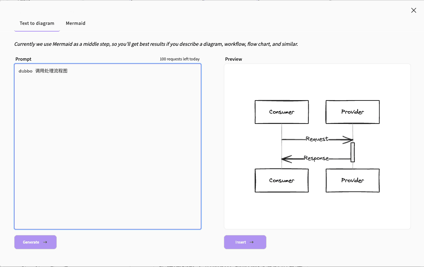Viewport: 424px width, 267px height.
Task: Click the 'dubbo' text in the prompt
Action: (26, 71)
